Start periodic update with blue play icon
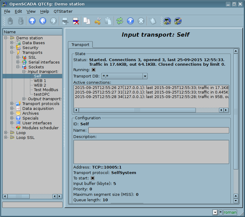The width and height of the screenshot is (245, 217). coord(130,21)
